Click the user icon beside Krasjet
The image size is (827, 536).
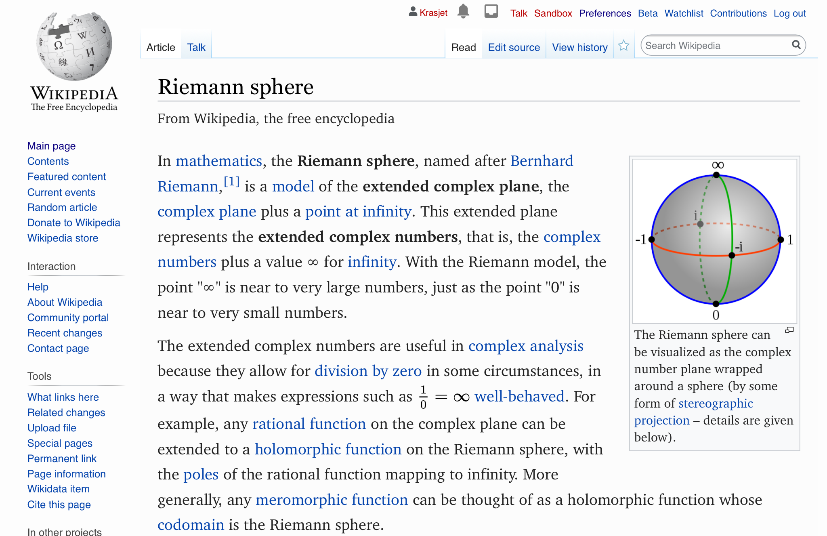coord(413,12)
